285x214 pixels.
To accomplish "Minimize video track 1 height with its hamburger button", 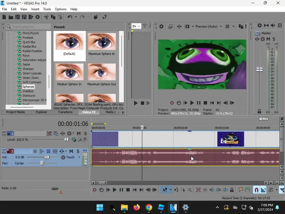I will tap(4, 134).
